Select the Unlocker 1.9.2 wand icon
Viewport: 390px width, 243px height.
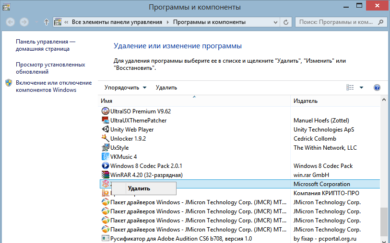tap(106, 138)
